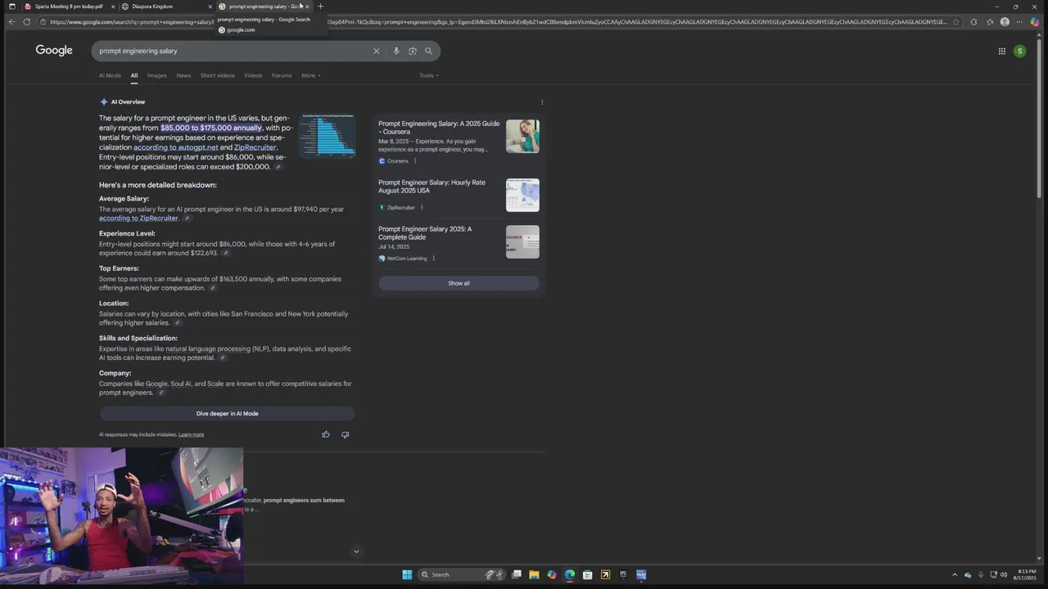Open ZipRecruiter result three-dot menu
The image size is (1048, 589).
[x=422, y=208]
